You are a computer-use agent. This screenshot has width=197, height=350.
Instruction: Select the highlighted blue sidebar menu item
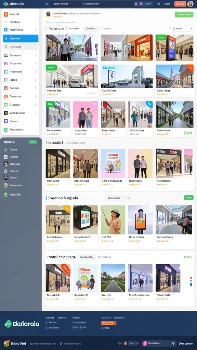point(21,38)
